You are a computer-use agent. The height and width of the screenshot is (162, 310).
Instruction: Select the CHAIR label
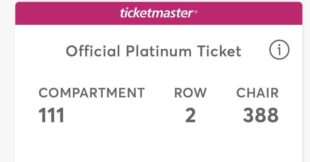[257, 93]
